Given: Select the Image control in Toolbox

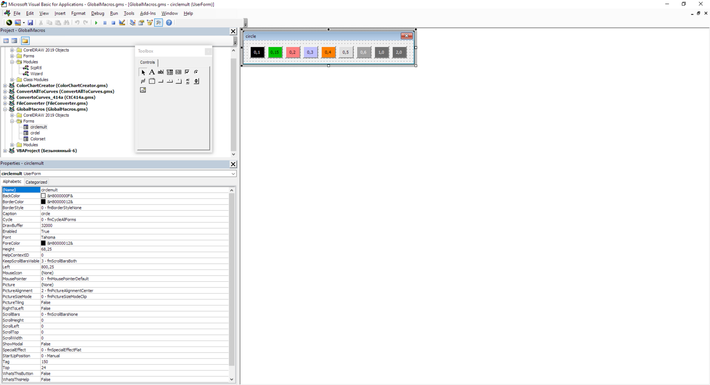Looking at the screenshot, I should pyautogui.click(x=143, y=90).
